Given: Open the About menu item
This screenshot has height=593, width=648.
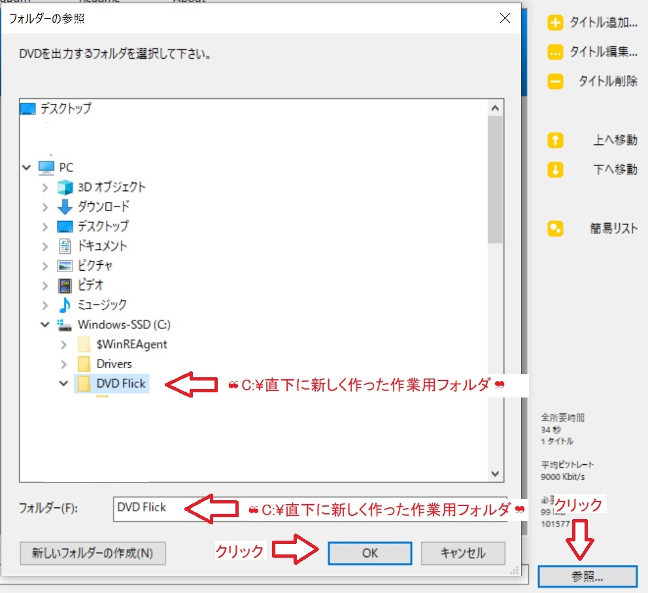Looking at the screenshot, I should click(x=190, y=3).
